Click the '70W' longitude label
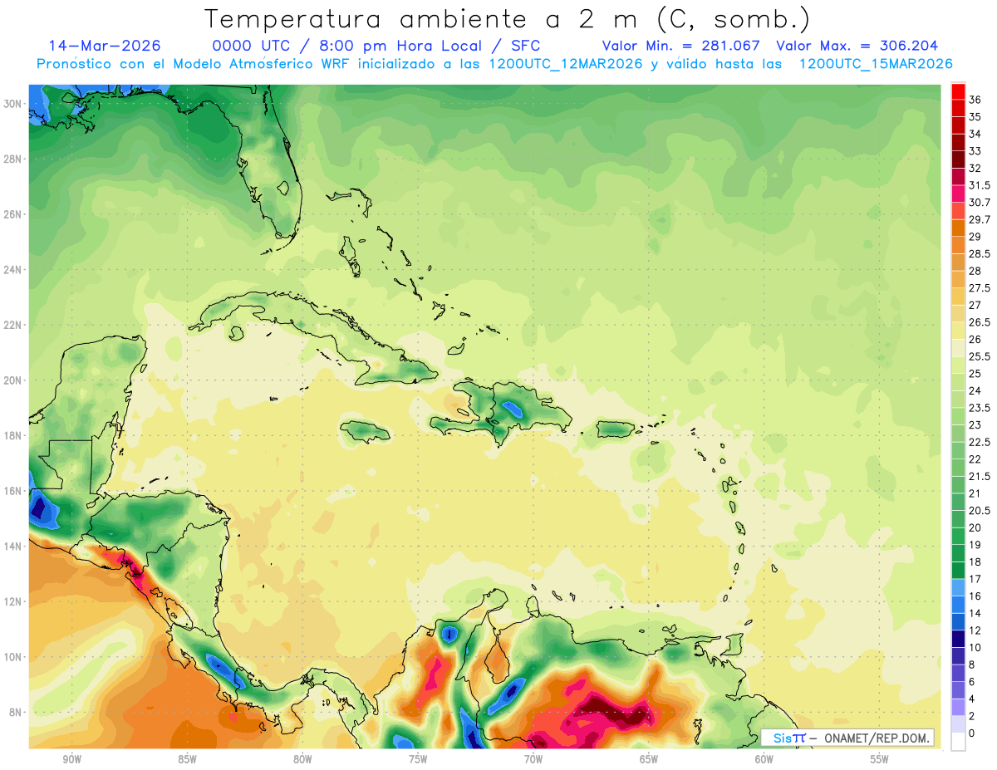997x770 pixels. tap(533, 759)
